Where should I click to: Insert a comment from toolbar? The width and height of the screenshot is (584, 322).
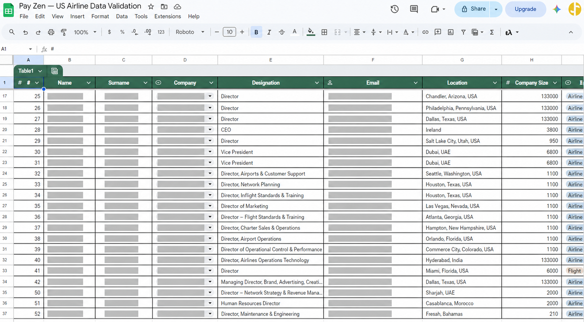coord(438,32)
